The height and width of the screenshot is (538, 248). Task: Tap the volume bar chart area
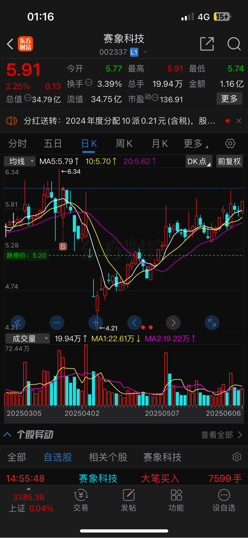click(x=124, y=375)
